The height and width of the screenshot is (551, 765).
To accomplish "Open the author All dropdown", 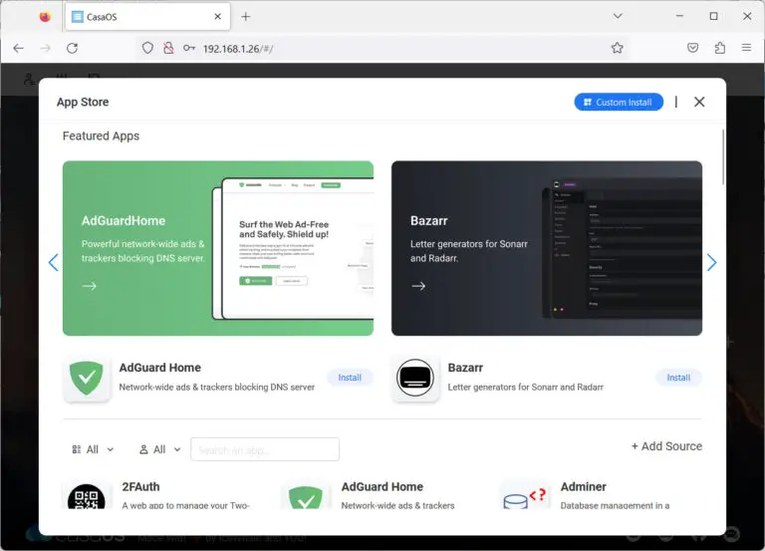I will (x=159, y=449).
